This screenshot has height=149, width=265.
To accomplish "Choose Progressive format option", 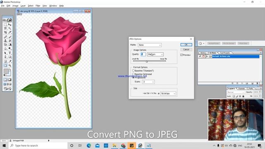I will (x=133, y=77).
